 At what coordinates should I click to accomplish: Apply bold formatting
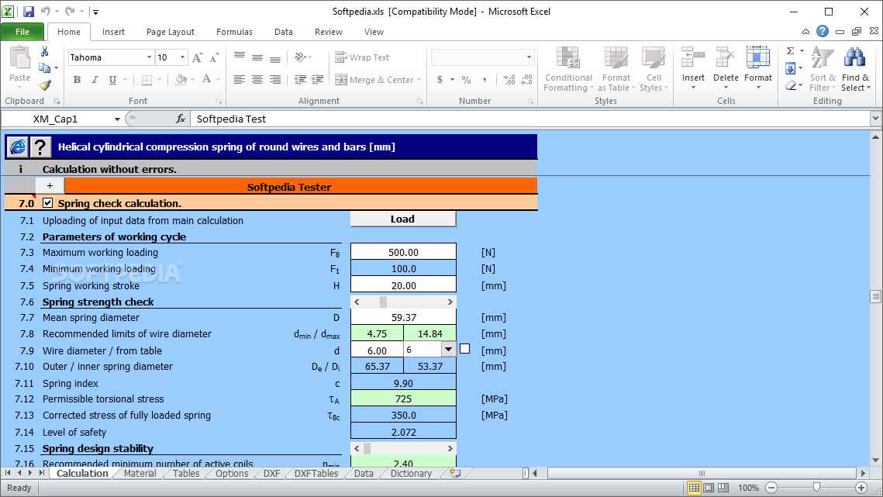78,80
